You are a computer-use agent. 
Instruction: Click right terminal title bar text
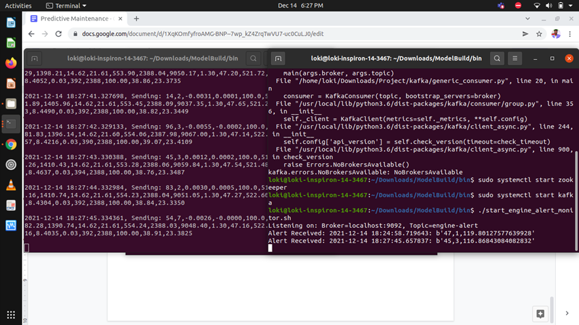(396, 58)
